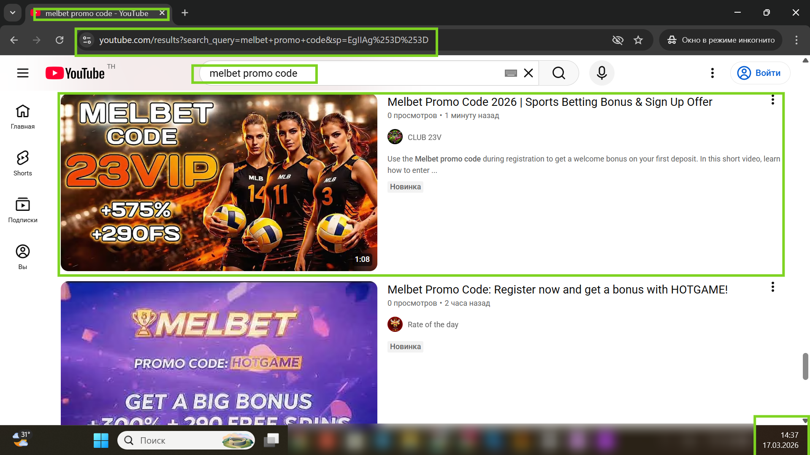Open the on-screen keyboard icon in search box
810x455 pixels.
pyautogui.click(x=511, y=73)
